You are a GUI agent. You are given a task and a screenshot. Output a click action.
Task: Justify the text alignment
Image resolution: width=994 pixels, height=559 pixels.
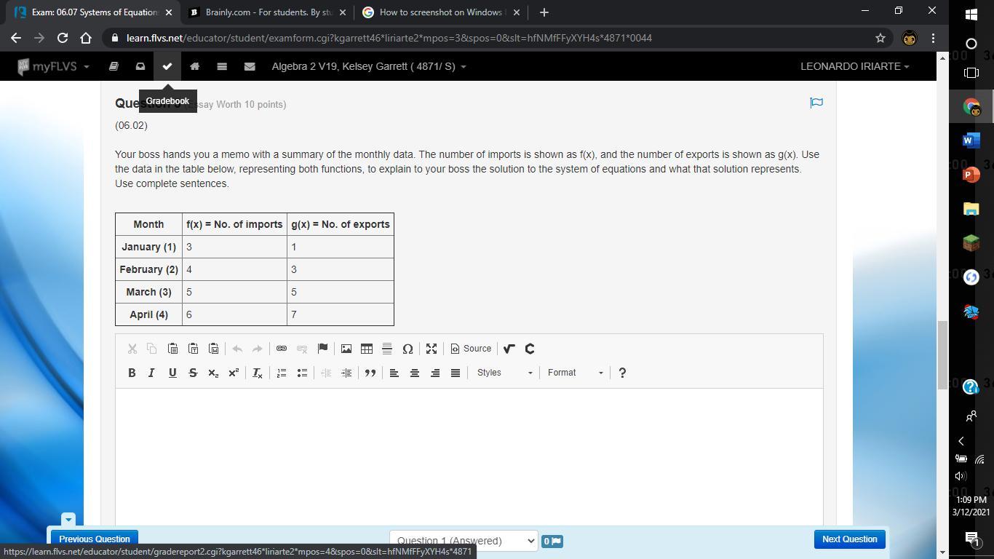456,373
